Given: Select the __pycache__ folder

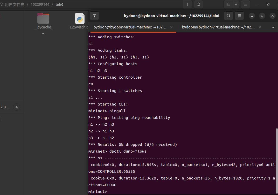Looking at the screenshot, I should tap(43, 23).
